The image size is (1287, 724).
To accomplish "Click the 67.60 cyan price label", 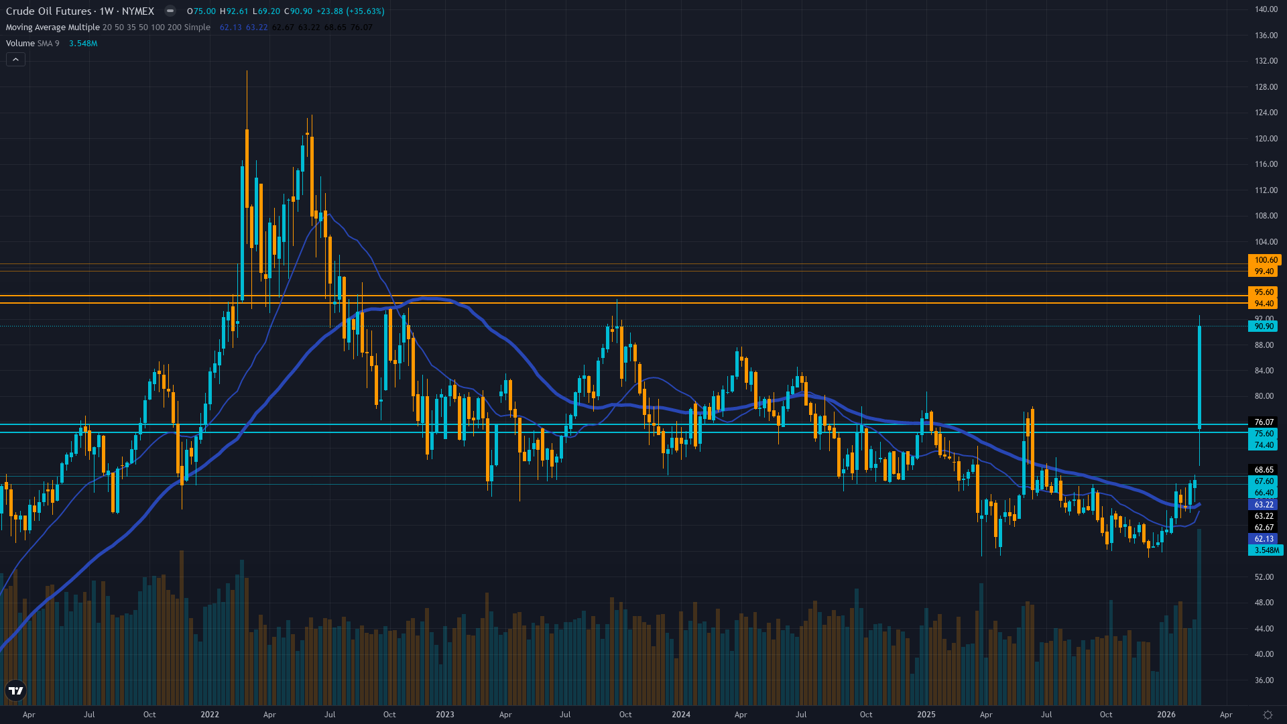I will pos(1264,481).
